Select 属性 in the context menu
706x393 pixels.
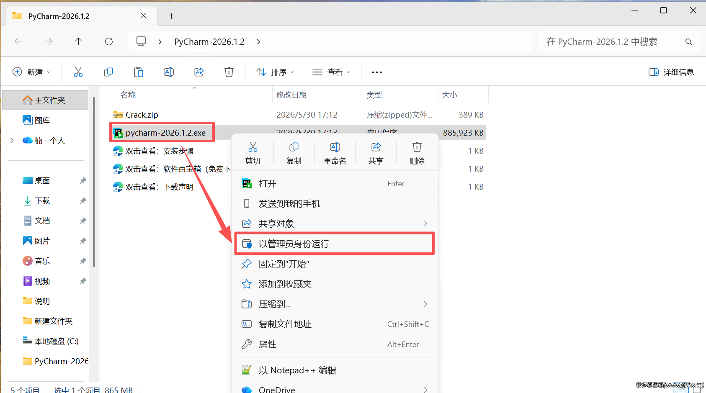tap(335, 344)
